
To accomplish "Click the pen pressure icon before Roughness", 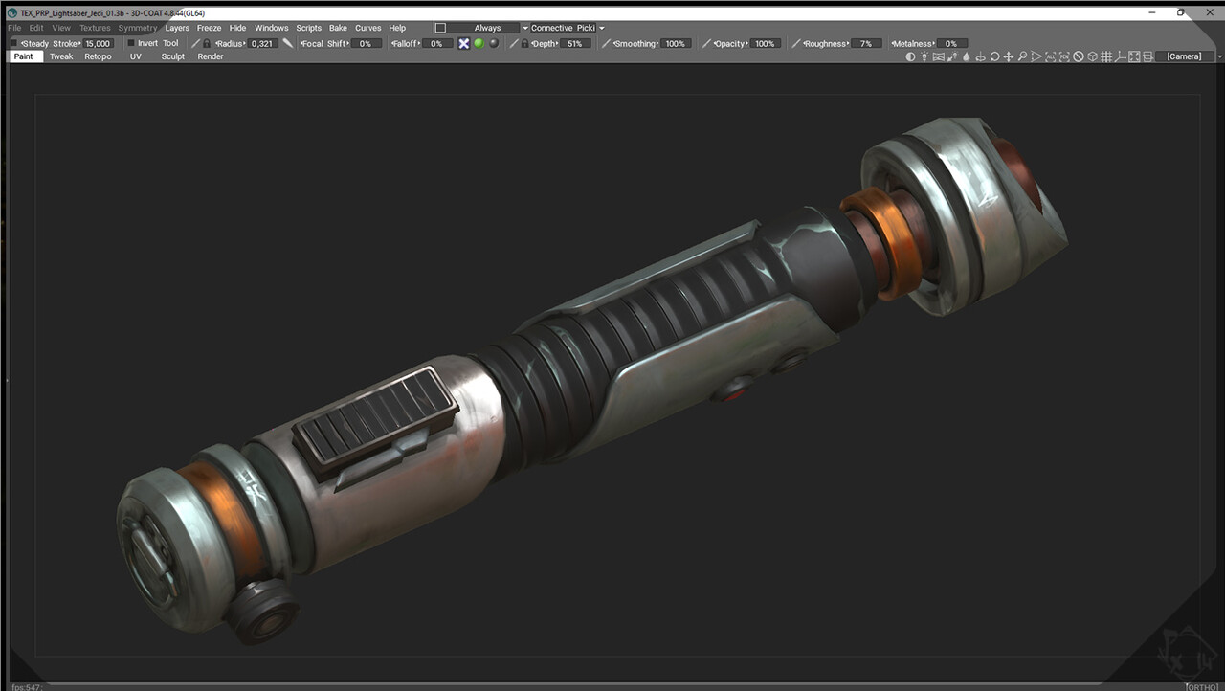I will coord(796,43).
